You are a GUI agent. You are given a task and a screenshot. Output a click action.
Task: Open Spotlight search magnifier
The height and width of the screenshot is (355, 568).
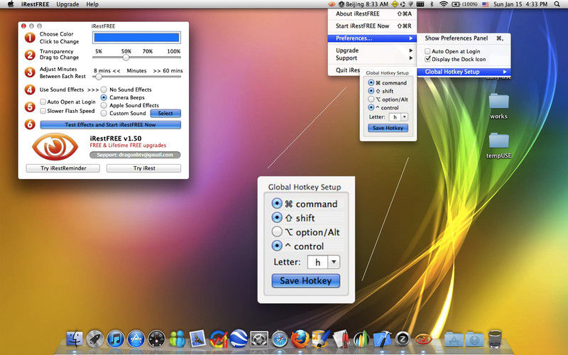pos(557,4)
